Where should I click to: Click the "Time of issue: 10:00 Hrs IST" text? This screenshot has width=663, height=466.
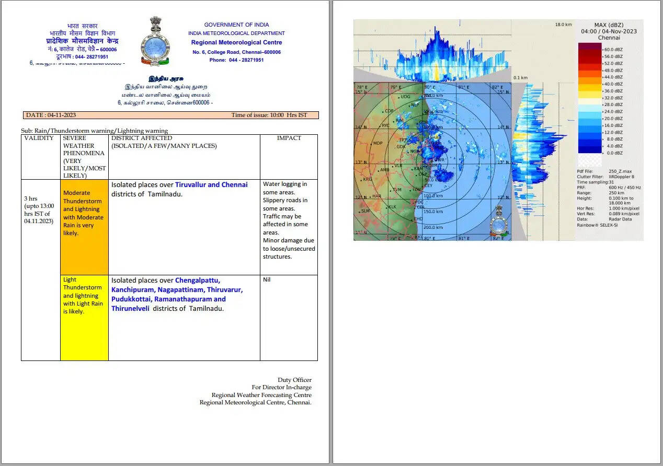click(x=269, y=115)
